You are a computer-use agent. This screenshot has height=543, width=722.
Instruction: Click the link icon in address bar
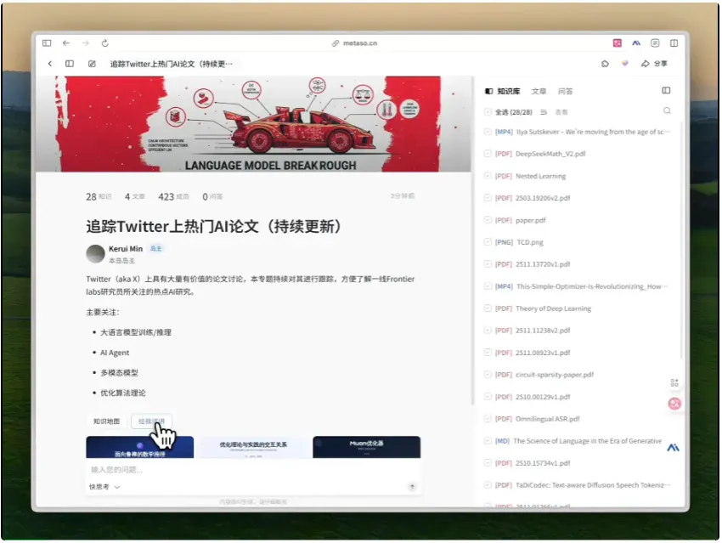[x=336, y=43]
